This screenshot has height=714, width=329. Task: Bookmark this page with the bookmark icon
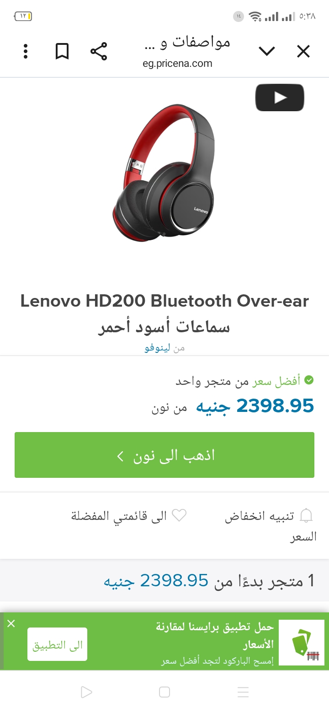point(62,51)
